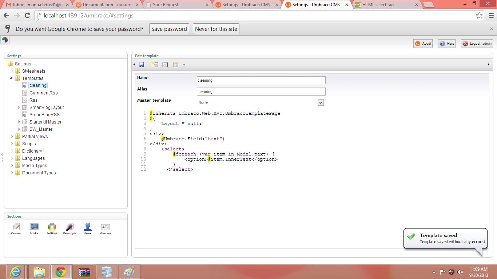Image resolution: width=497 pixels, height=279 pixels.
Task: Open WinRAR from taskbar
Action: click(84, 272)
